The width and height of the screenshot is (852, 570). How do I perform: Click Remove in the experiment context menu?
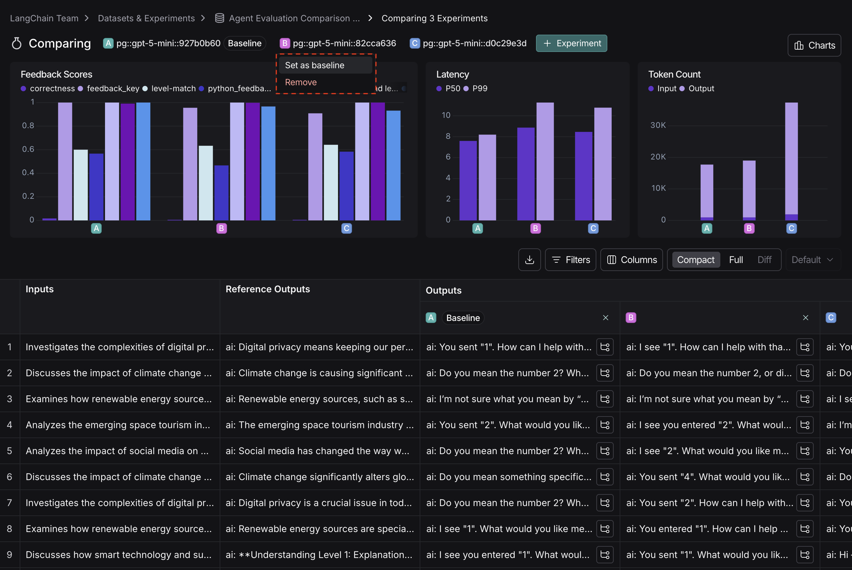(x=301, y=82)
